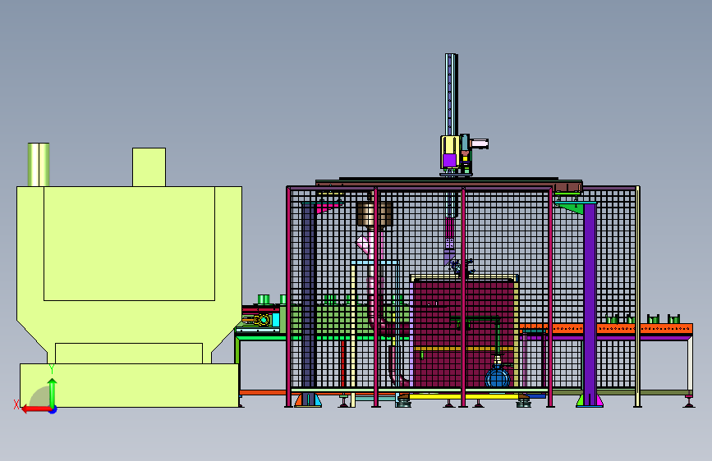Select the tall vertical gantry column
Image resolution: width=712 pixels, height=461 pixels.
click(451, 94)
